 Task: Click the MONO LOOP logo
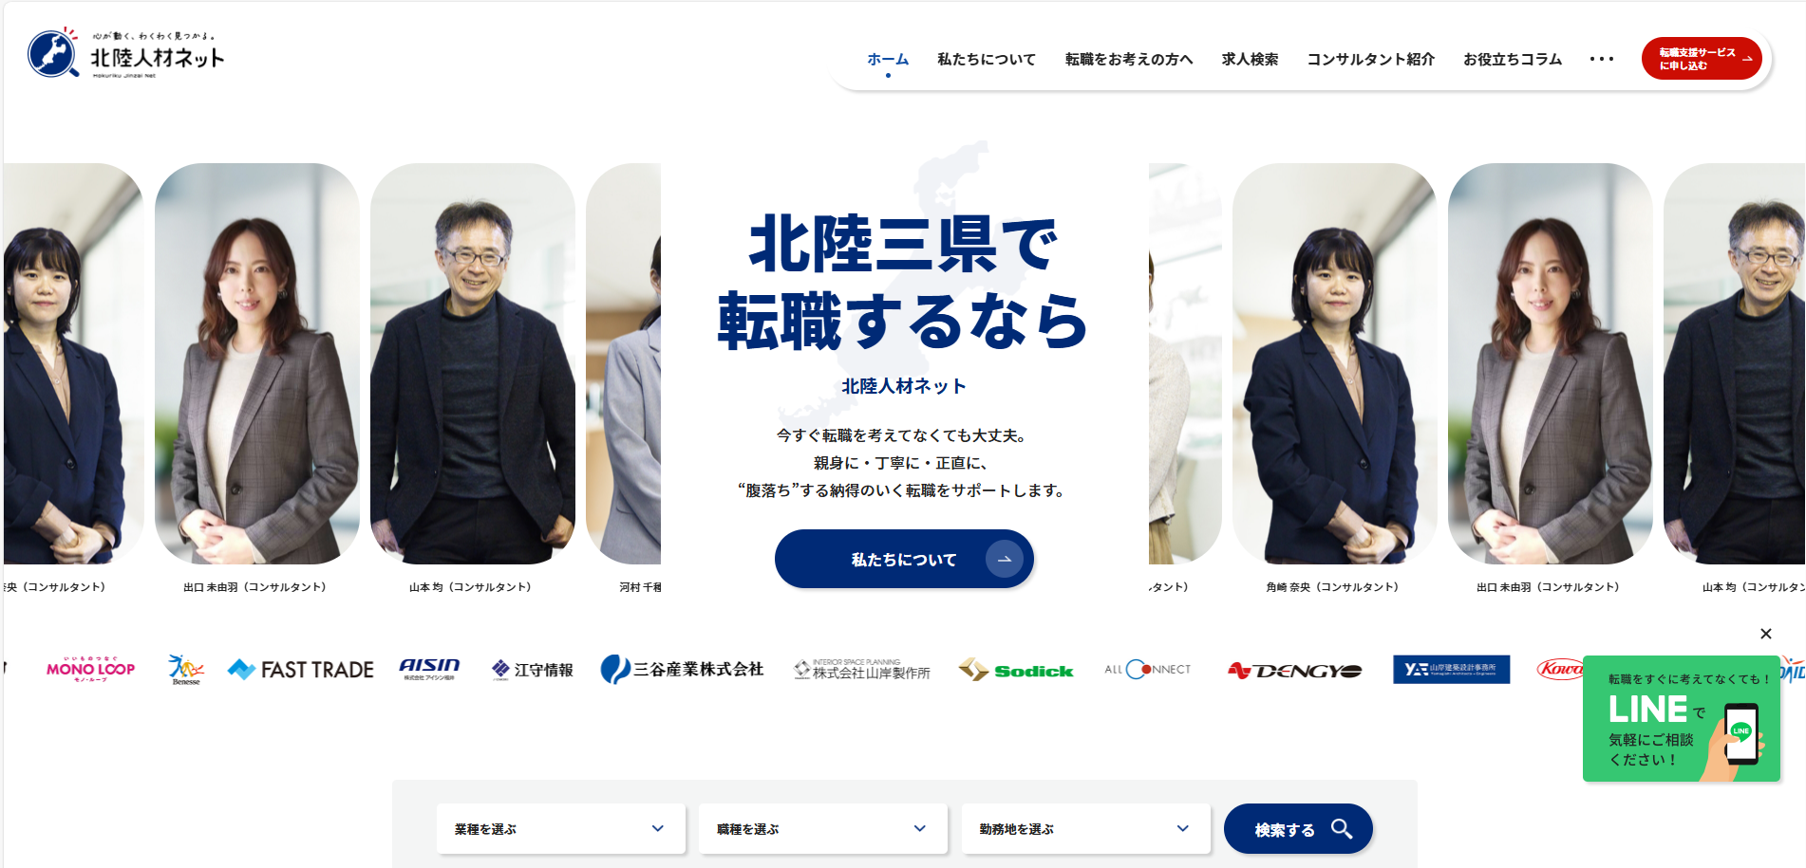pos(91,669)
